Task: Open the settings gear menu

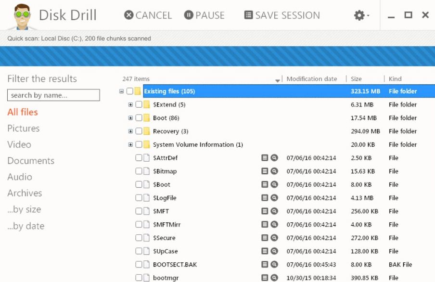Action: click(x=361, y=15)
